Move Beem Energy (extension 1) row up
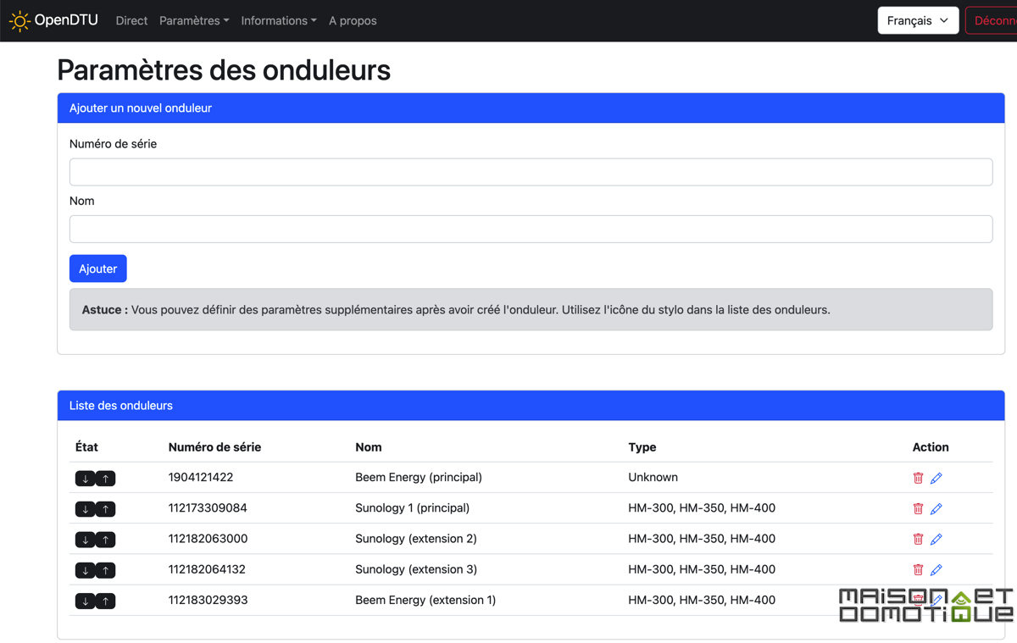Screen dimensions: 1017x643 105,601
